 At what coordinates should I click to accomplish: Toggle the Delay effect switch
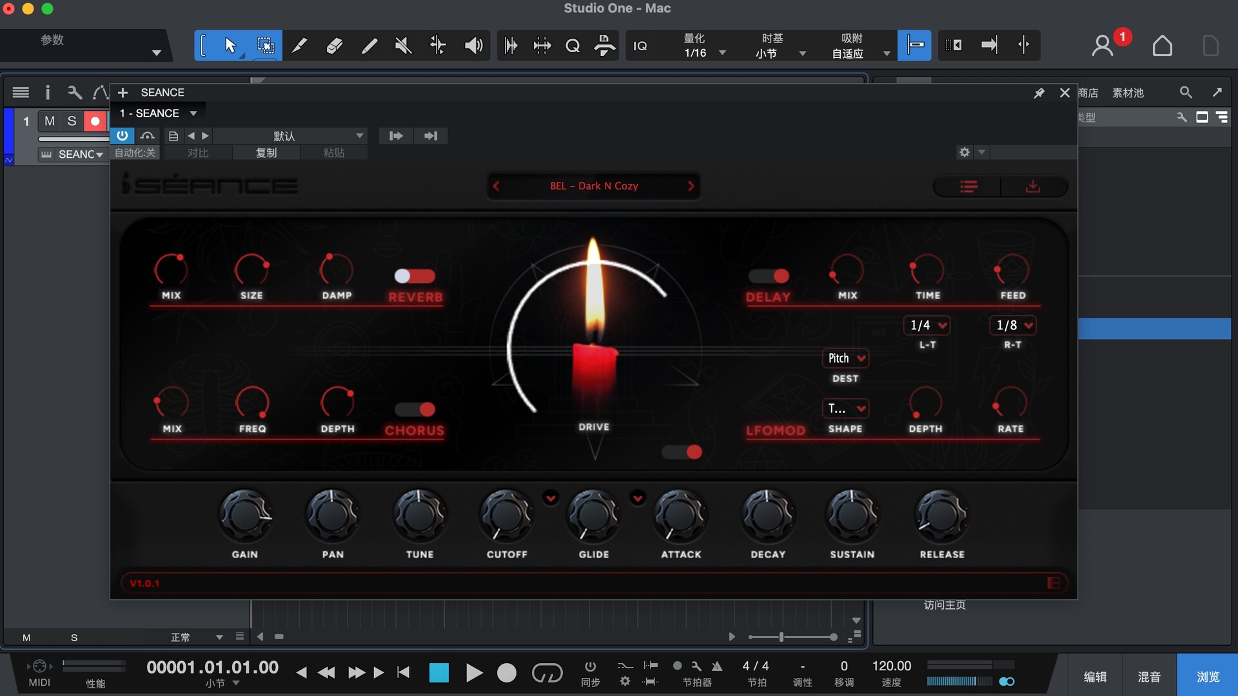tap(769, 276)
